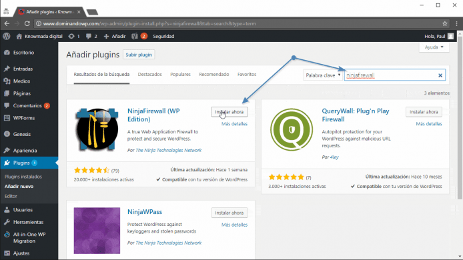Switch to the Populares tab
The height and width of the screenshot is (260, 463).
point(180,75)
